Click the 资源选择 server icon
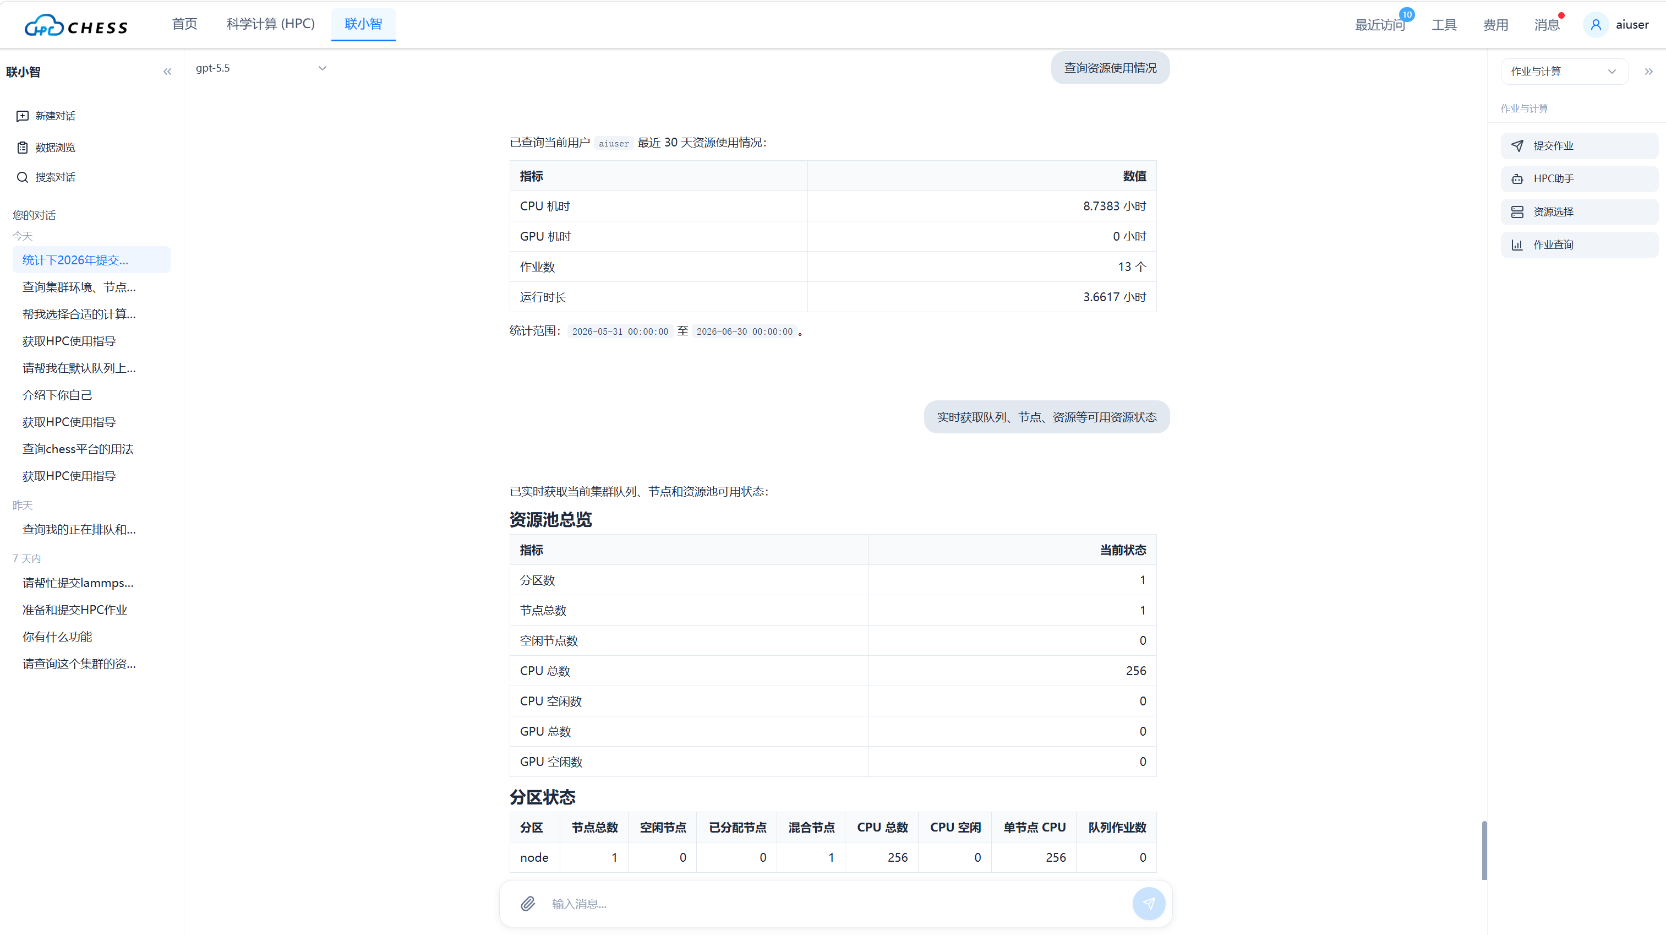 click(x=1517, y=211)
